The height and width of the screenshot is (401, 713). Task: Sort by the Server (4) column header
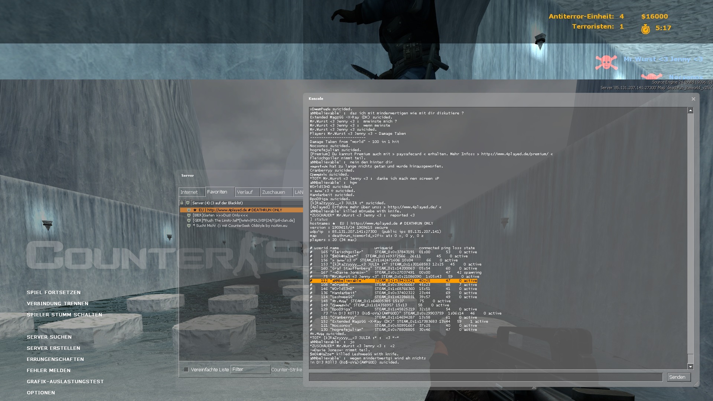pyautogui.click(x=247, y=203)
